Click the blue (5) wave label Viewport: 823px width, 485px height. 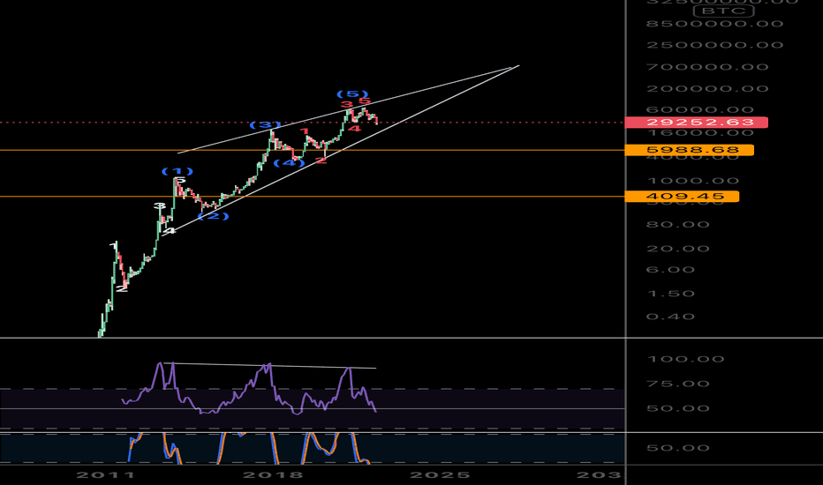point(352,93)
